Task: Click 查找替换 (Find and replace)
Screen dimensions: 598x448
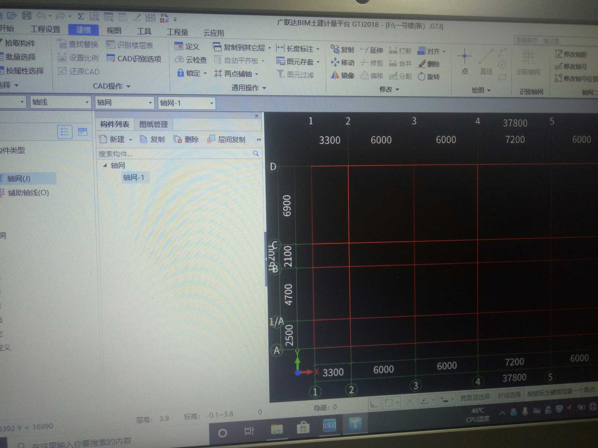Action: (x=78, y=45)
